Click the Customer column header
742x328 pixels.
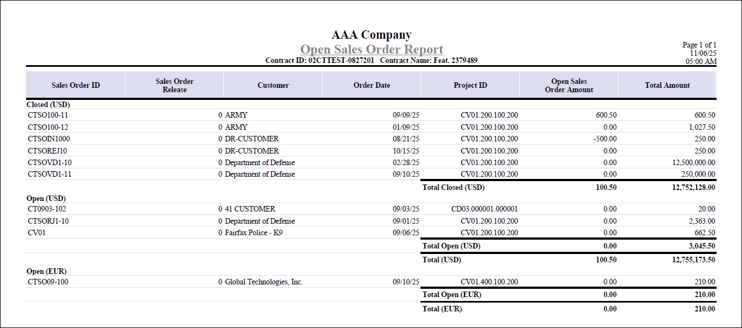(x=273, y=86)
